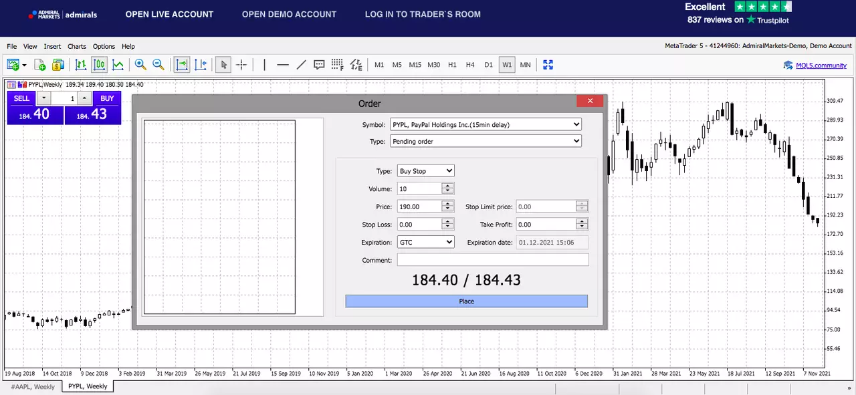856x395 pixels.
Task: Switch timeframe to M30
Action: pyautogui.click(x=434, y=65)
